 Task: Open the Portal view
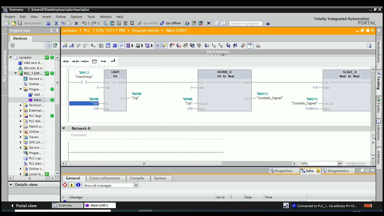pos(24,206)
